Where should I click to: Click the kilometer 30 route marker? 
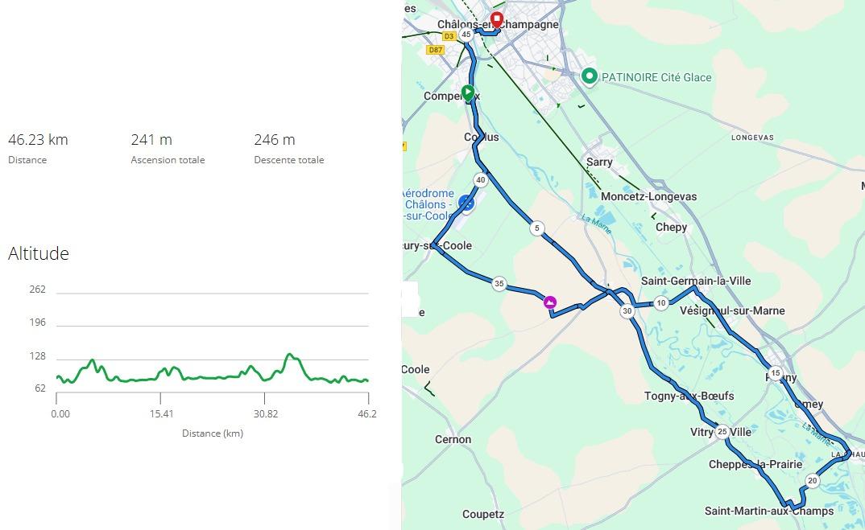[627, 311]
